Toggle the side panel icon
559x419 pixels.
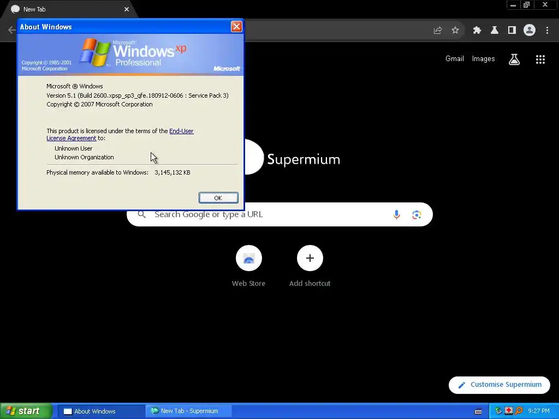(x=512, y=31)
